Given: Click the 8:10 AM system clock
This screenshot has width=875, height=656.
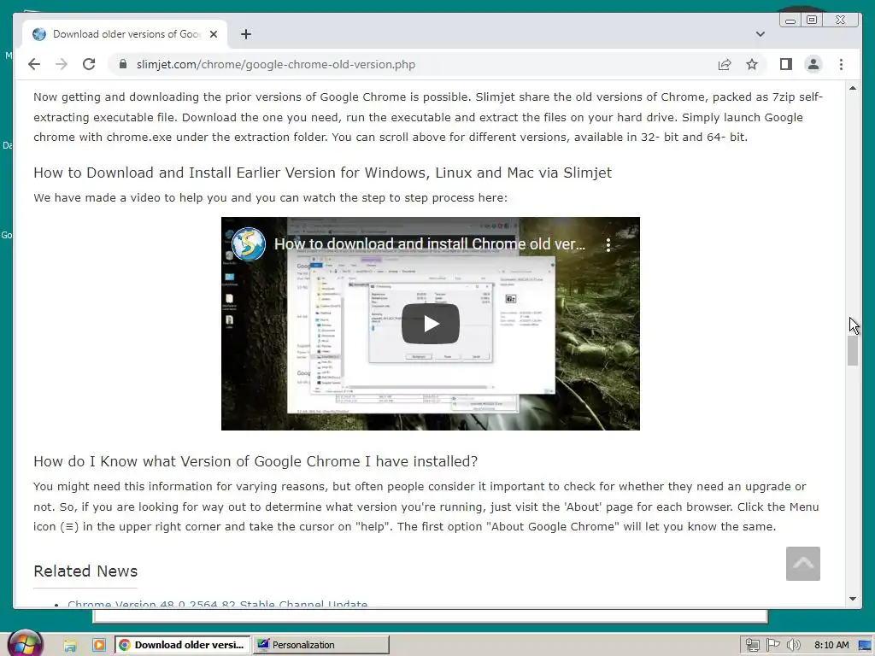Looking at the screenshot, I should (x=831, y=645).
